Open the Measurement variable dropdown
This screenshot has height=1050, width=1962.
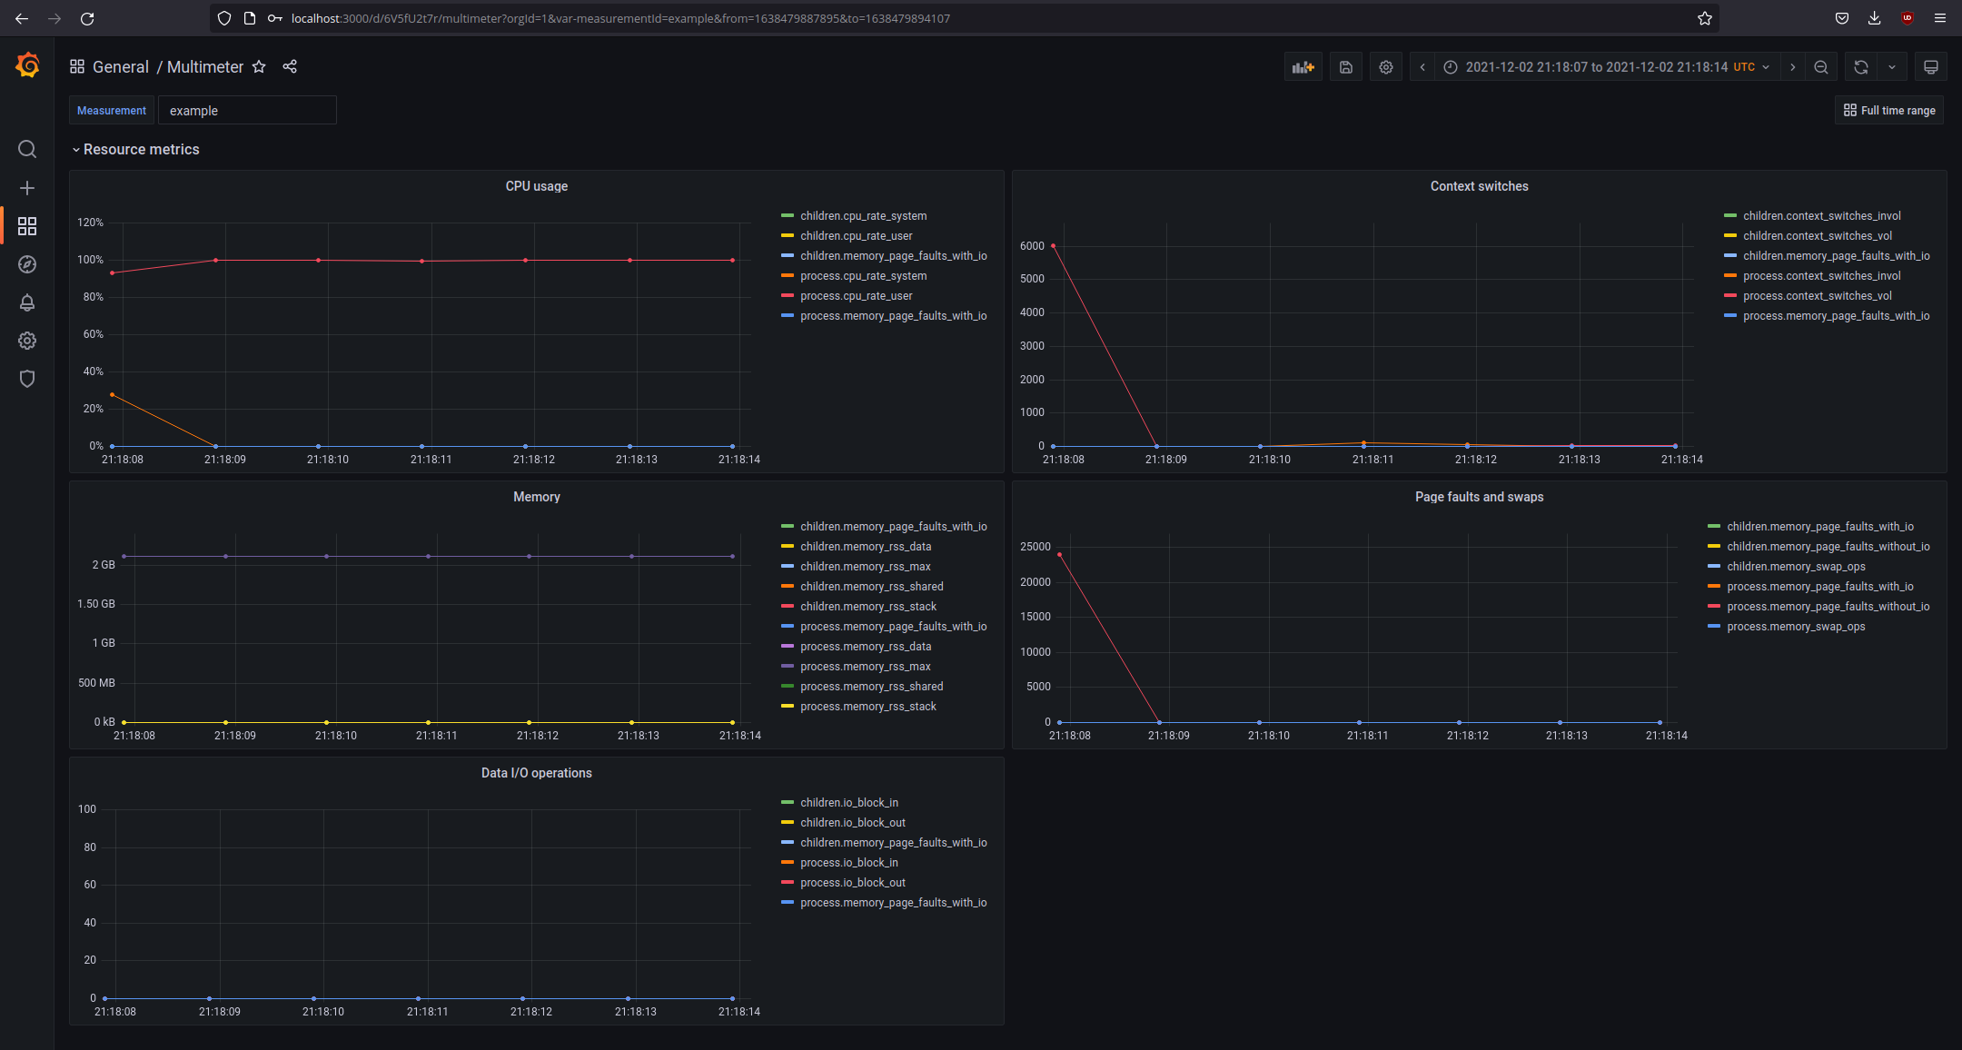tap(247, 110)
